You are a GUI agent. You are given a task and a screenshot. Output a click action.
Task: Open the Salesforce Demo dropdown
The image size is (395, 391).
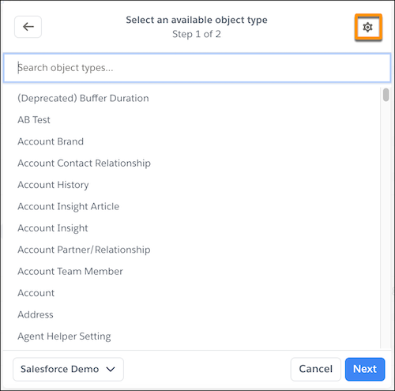(x=68, y=369)
